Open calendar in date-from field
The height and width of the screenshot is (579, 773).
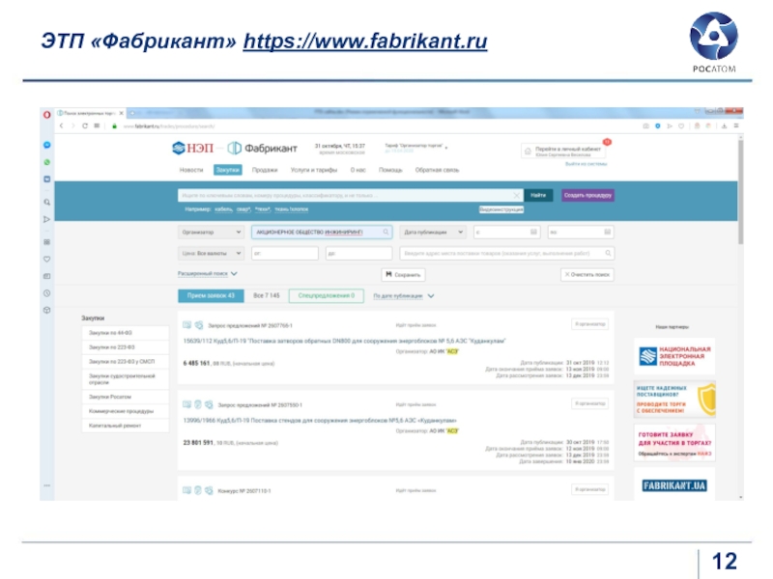(533, 232)
